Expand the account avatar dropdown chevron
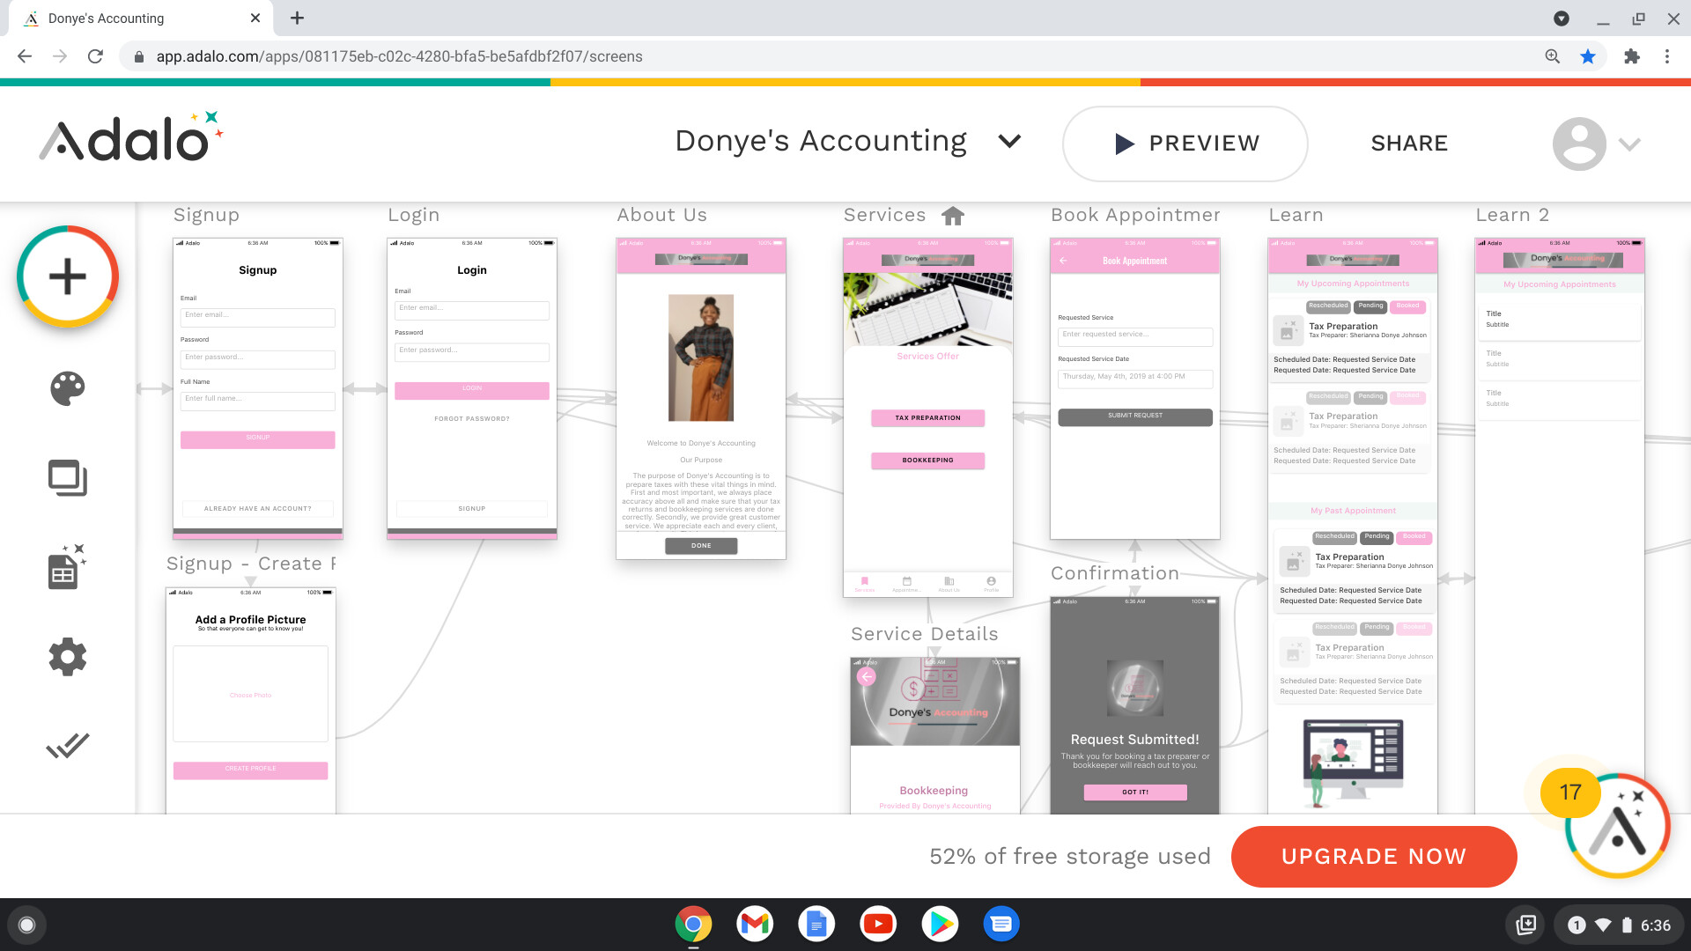The image size is (1691, 951). point(1629,144)
